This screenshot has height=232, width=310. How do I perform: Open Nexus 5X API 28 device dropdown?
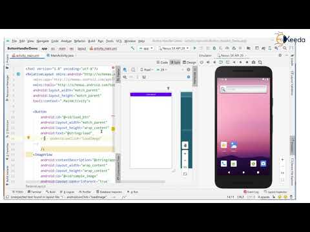(x=174, y=48)
